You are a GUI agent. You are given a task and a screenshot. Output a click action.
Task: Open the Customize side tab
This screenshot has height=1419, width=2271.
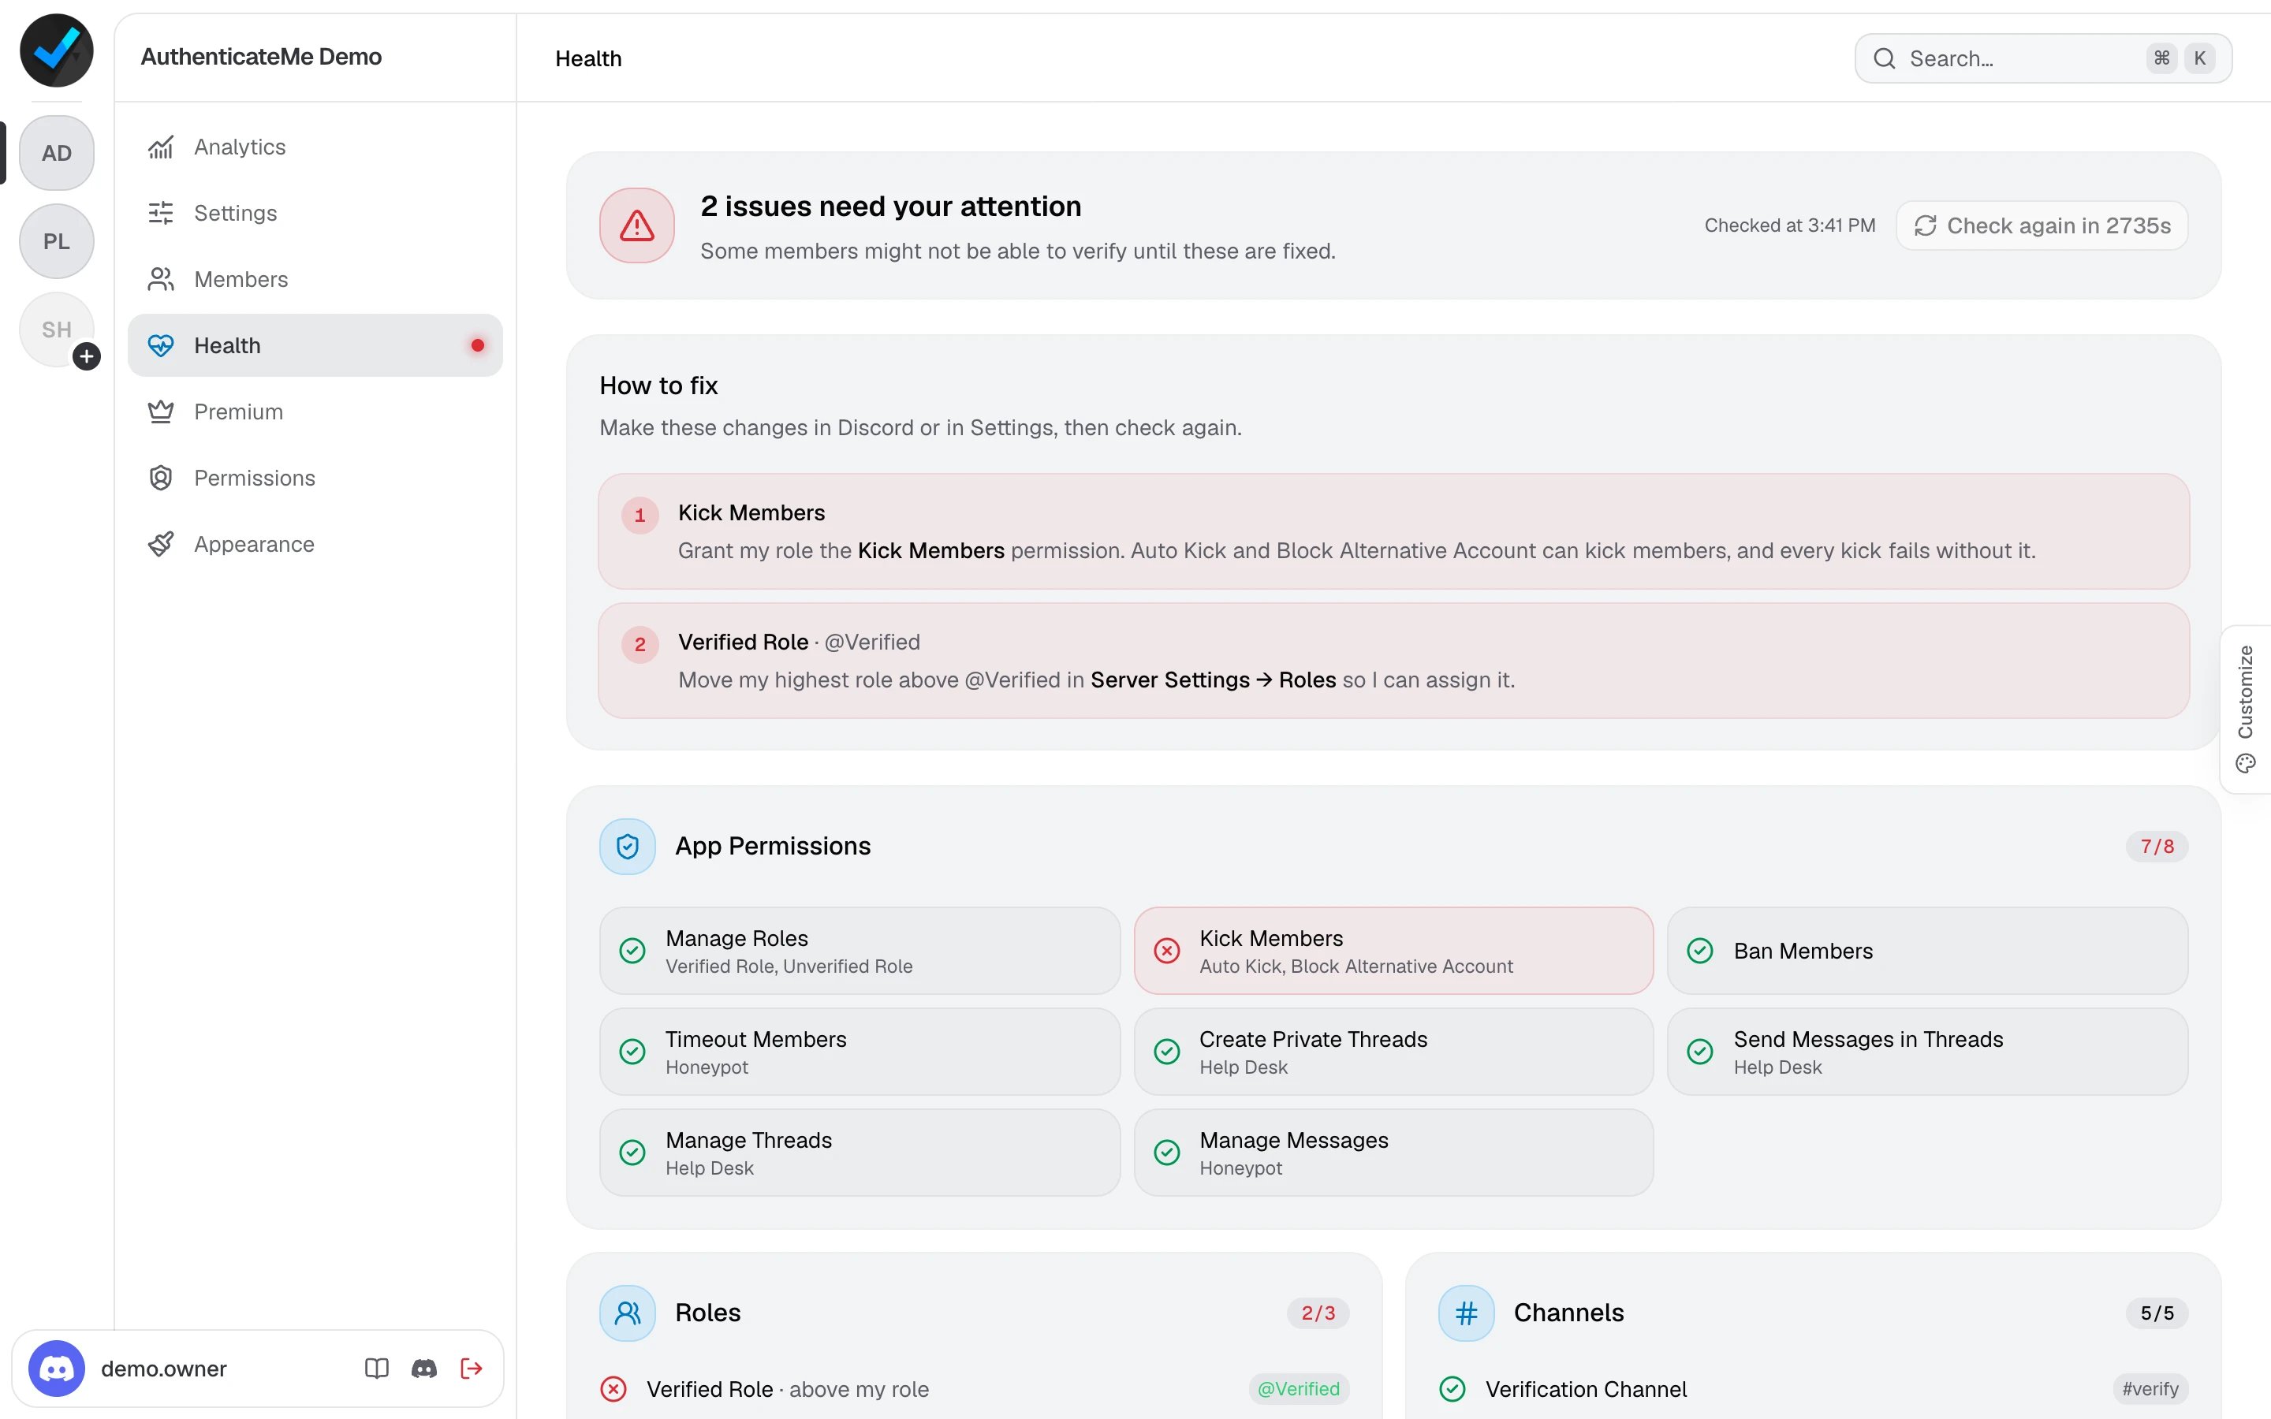[2246, 709]
